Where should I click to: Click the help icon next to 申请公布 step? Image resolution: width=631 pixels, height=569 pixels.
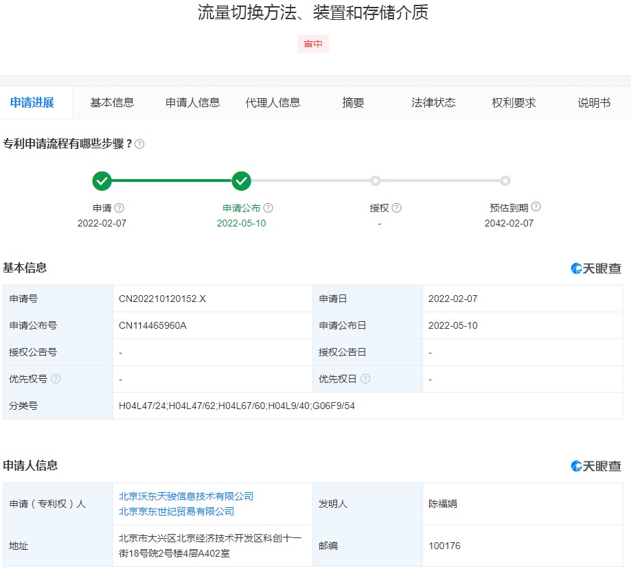pos(268,208)
